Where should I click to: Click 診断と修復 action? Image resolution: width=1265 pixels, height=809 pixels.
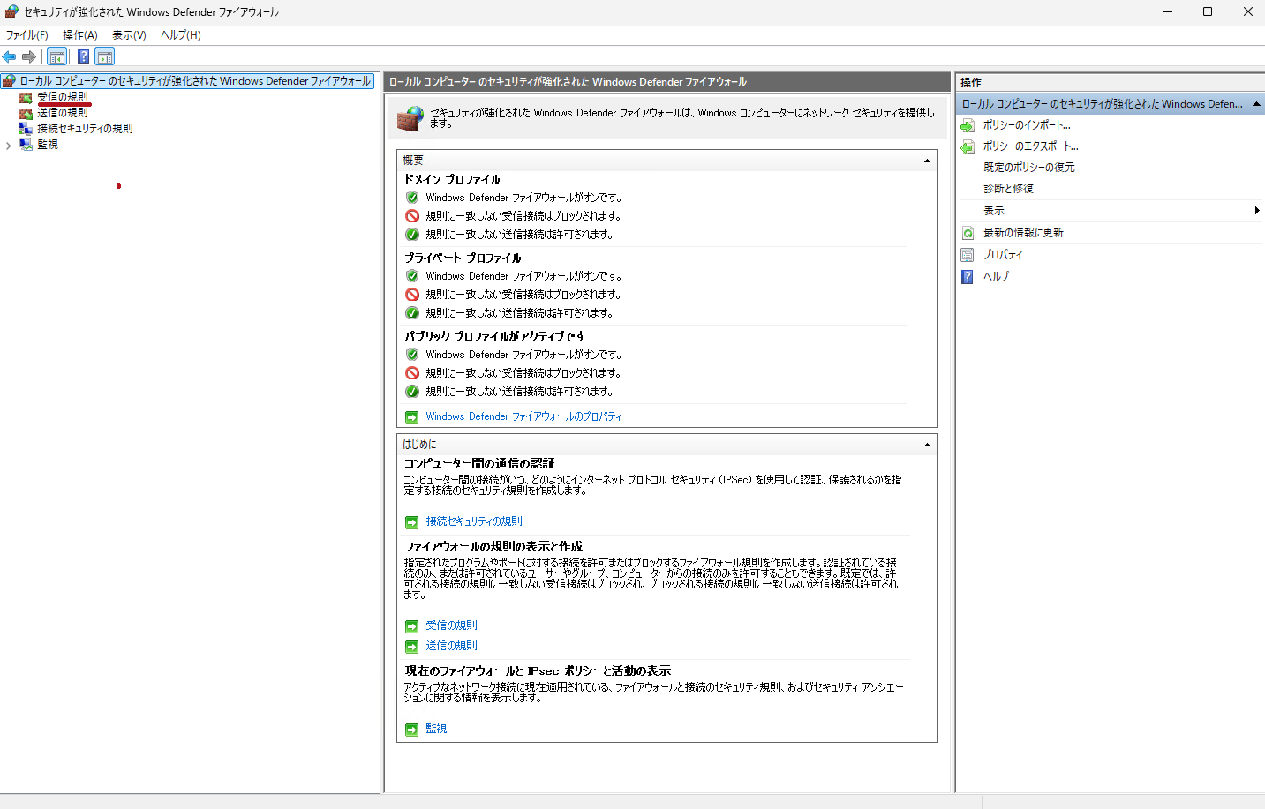coord(1008,189)
